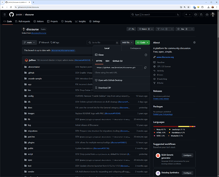This screenshot has width=219, height=177.
Task: Select the GitHub CLI clone option
Action: tap(117, 61)
